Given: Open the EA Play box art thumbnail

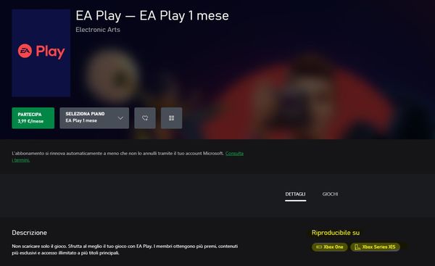Looking at the screenshot, I should tap(41, 53).
